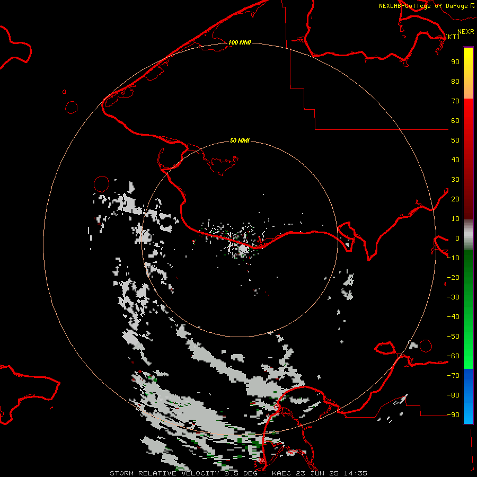Click the 80 value on velocity scale
This screenshot has height=477, width=477.
[455, 82]
